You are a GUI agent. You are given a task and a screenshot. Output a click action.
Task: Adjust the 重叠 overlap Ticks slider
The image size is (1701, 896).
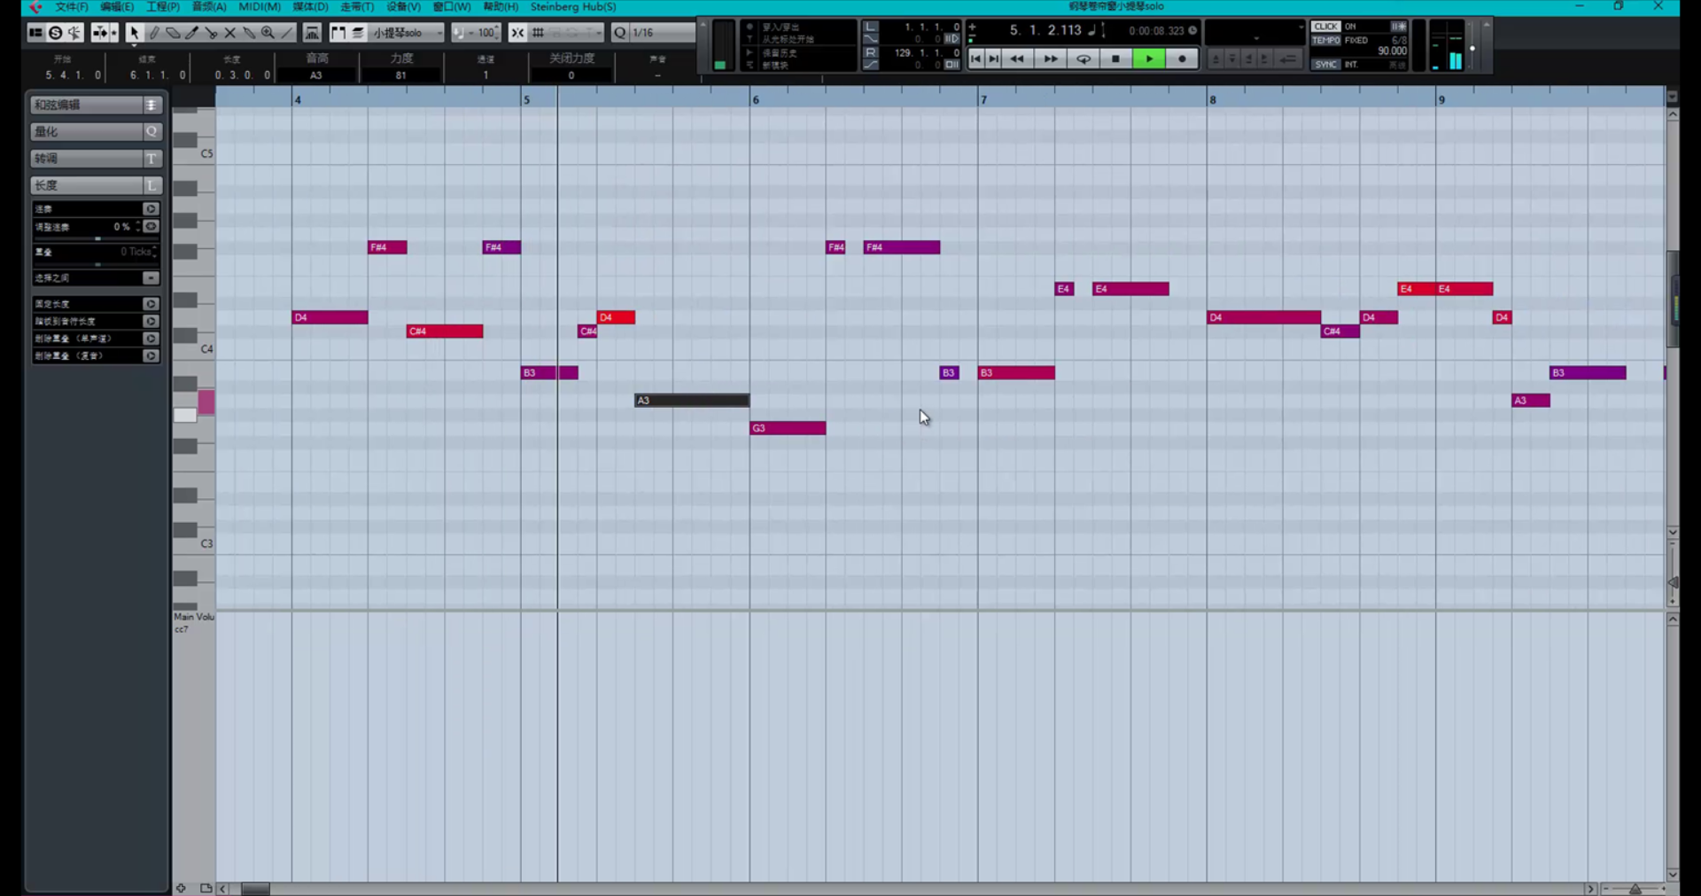(x=97, y=264)
